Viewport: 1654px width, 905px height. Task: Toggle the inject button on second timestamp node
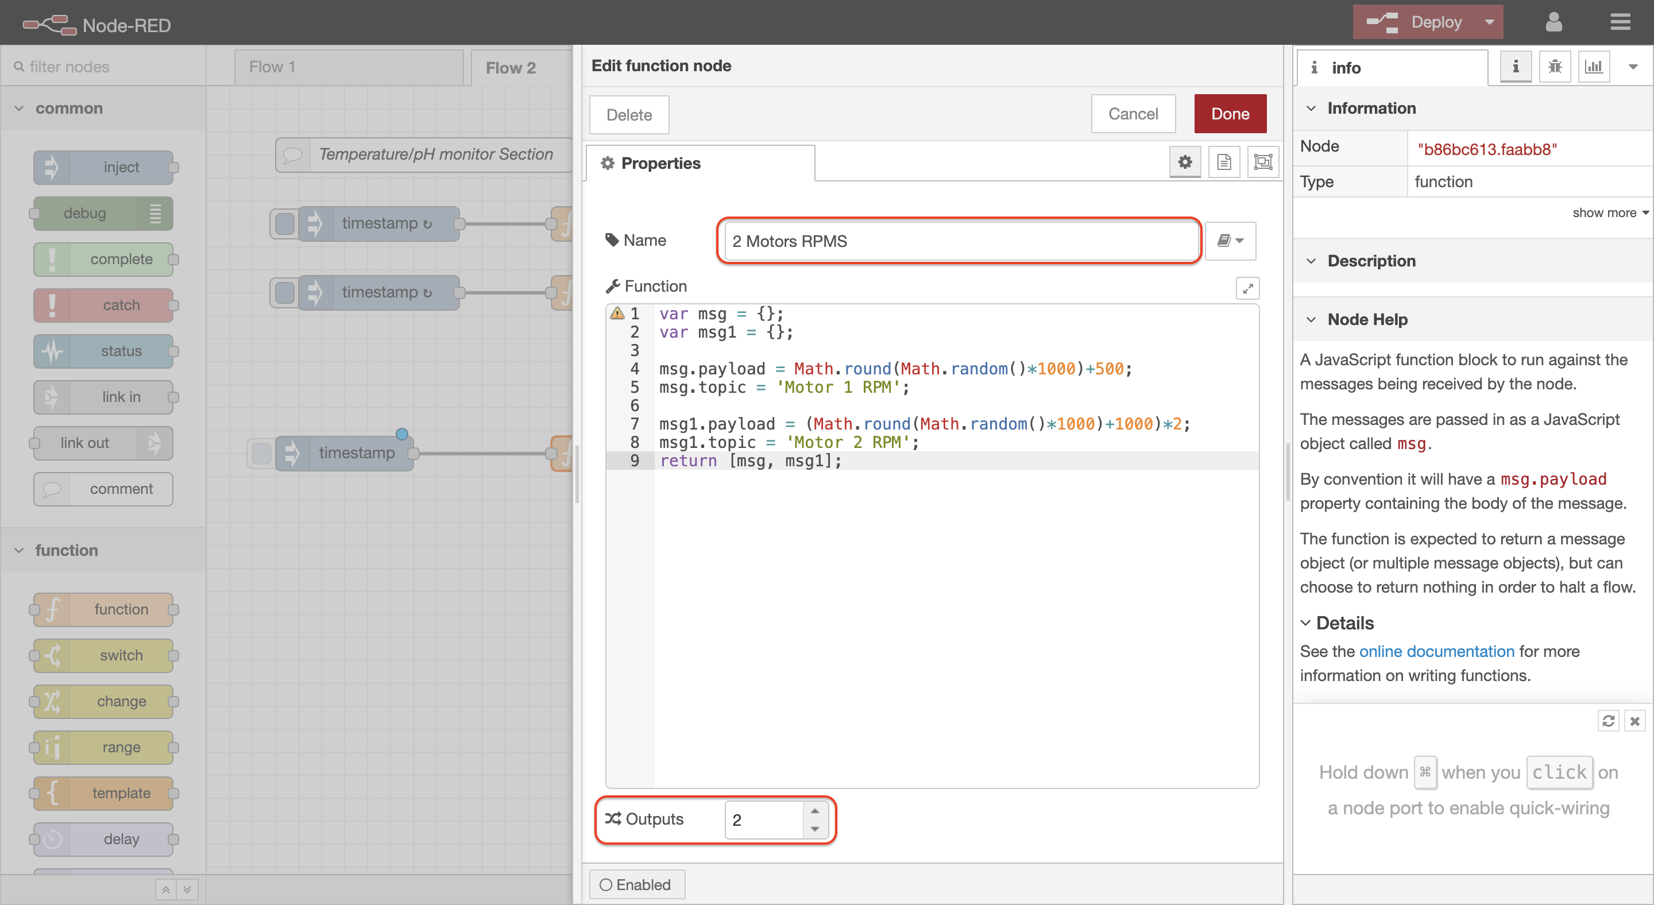(x=284, y=293)
